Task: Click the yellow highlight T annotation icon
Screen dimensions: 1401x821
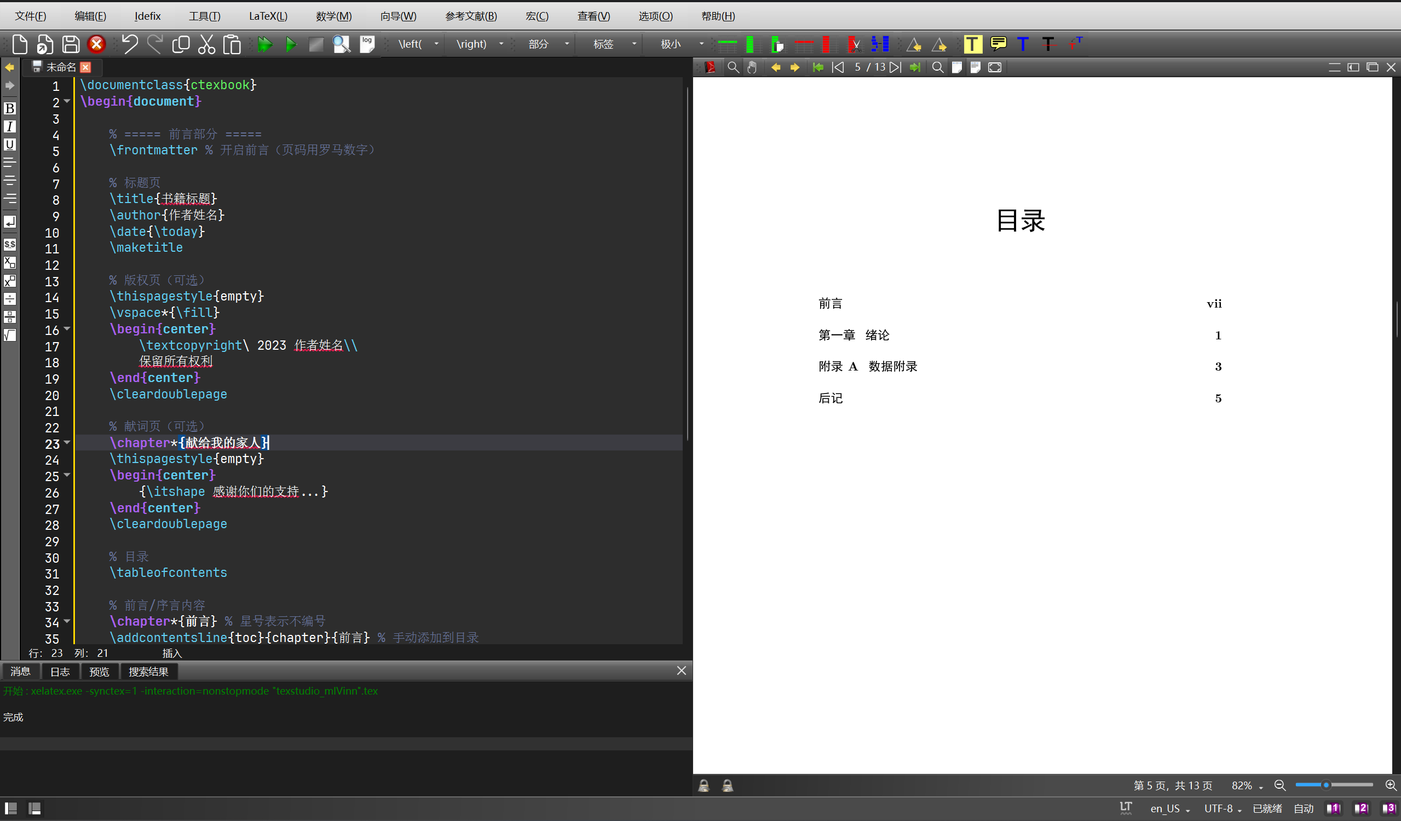Action: (x=972, y=44)
